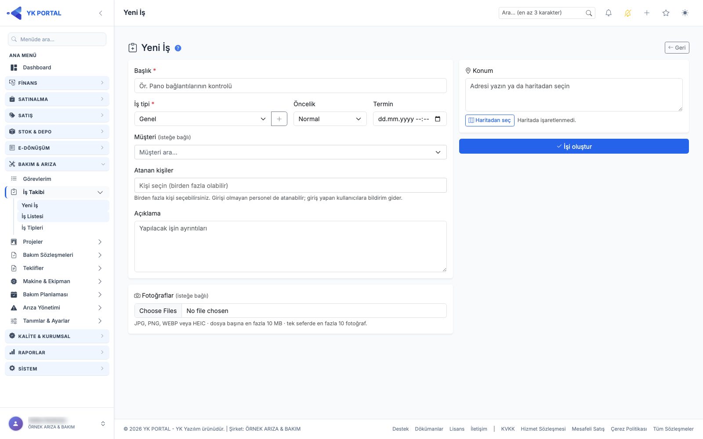Viewport: 703px width, 439px height.
Task: Expand the SATIŞ section
Action: click(x=57, y=115)
